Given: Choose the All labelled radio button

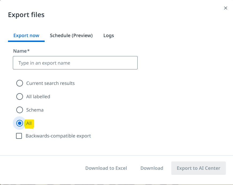Looking at the screenshot, I should [x=20, y=97].
